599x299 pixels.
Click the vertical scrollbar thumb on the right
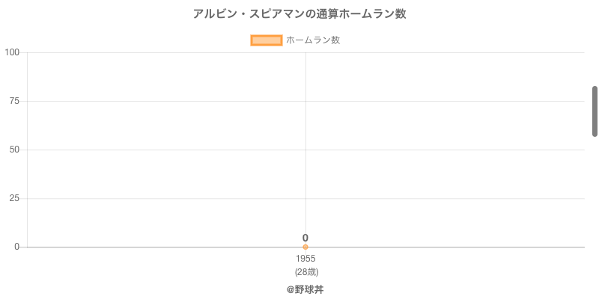595,111
